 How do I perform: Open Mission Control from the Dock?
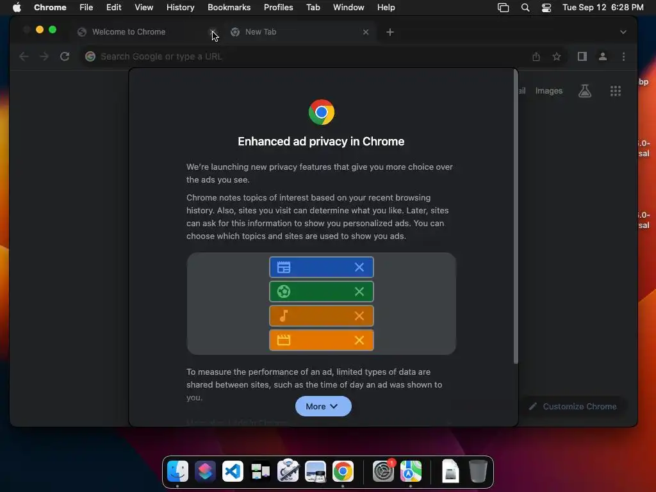pyautogui.click(x=260, y=471)
